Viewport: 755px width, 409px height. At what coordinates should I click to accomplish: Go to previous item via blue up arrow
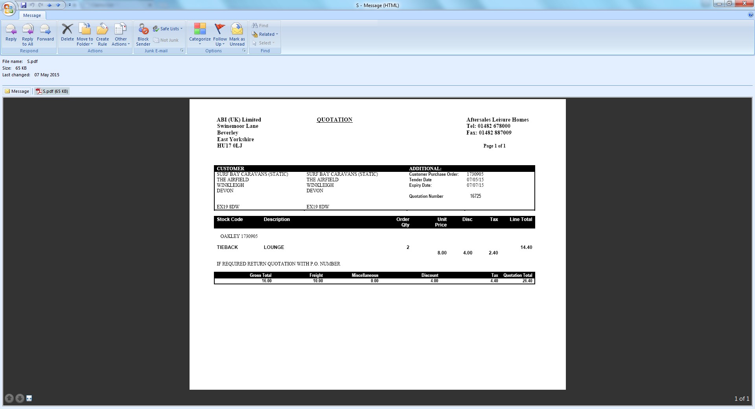pos(50,5)
